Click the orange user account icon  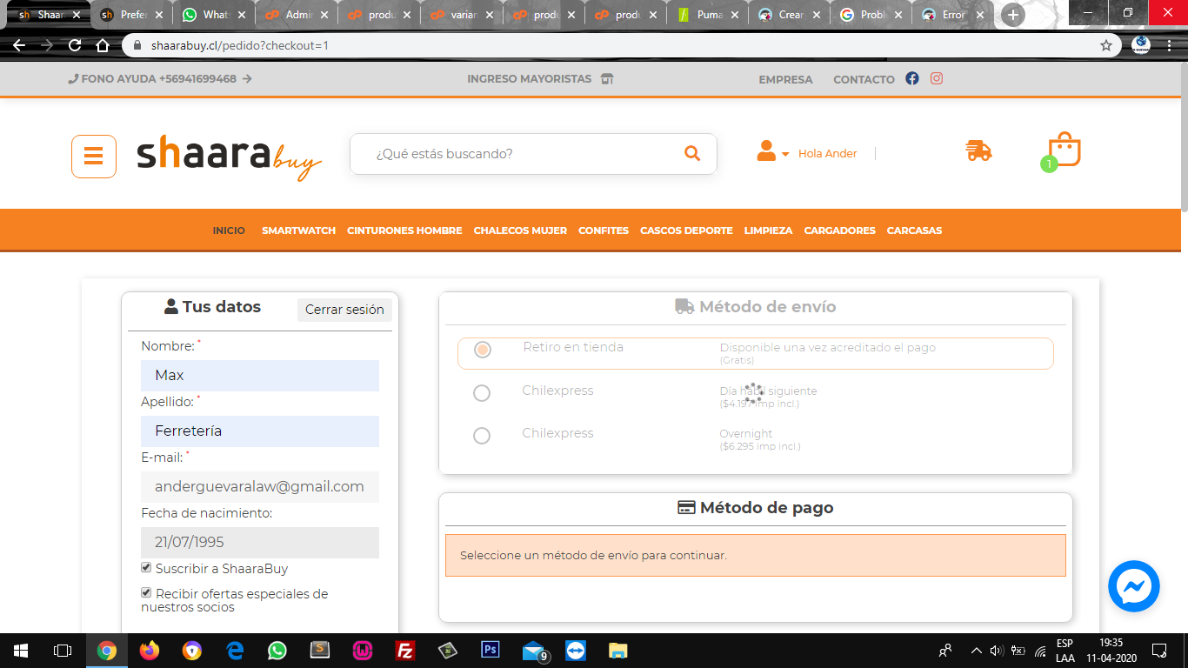pos(766,151)
